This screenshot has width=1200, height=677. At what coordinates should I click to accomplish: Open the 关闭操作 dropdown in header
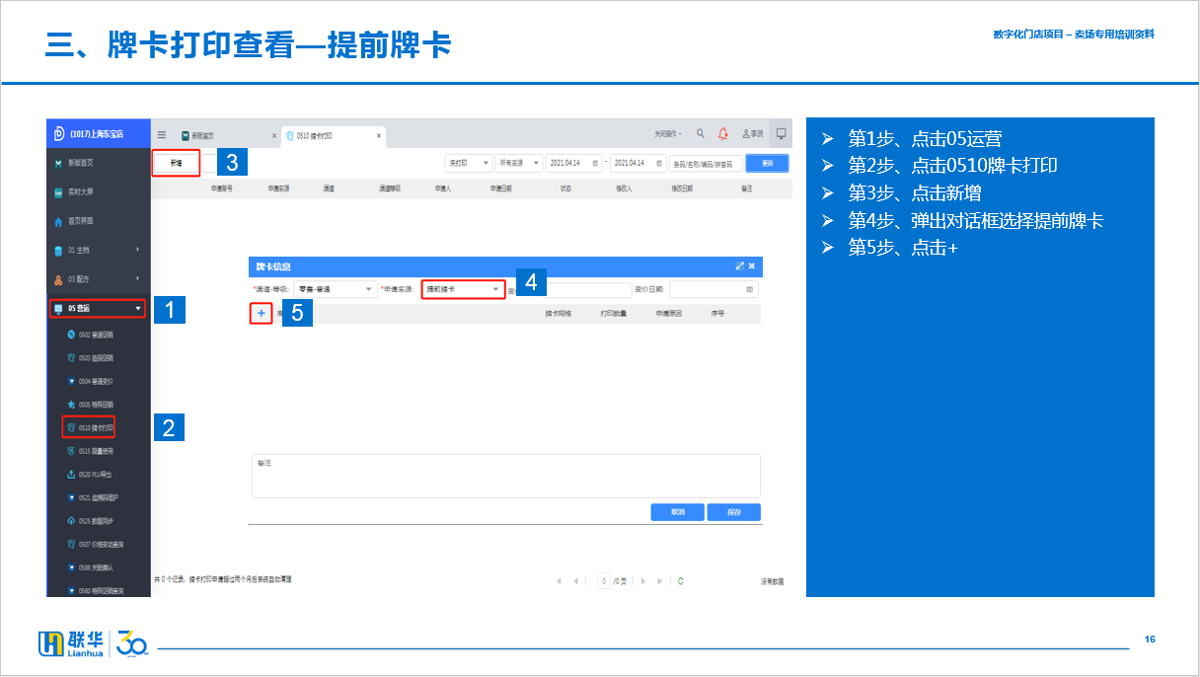668,134
